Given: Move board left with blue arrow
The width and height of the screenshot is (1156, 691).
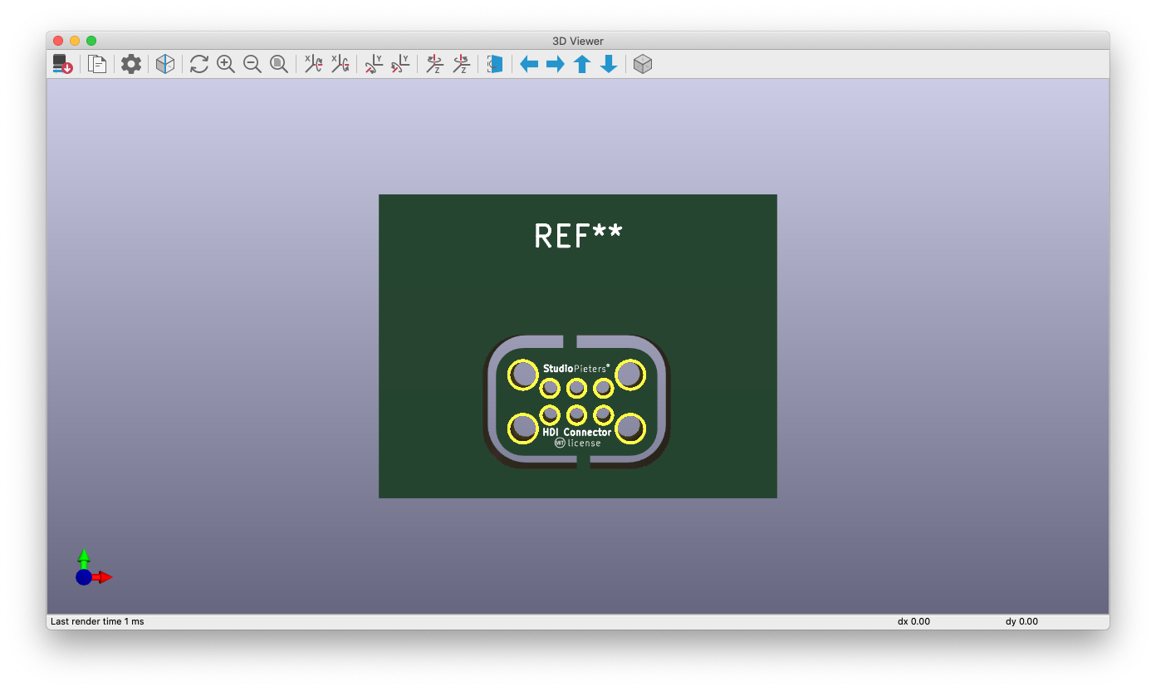Looking at the screenshot, I should (529, 64).
